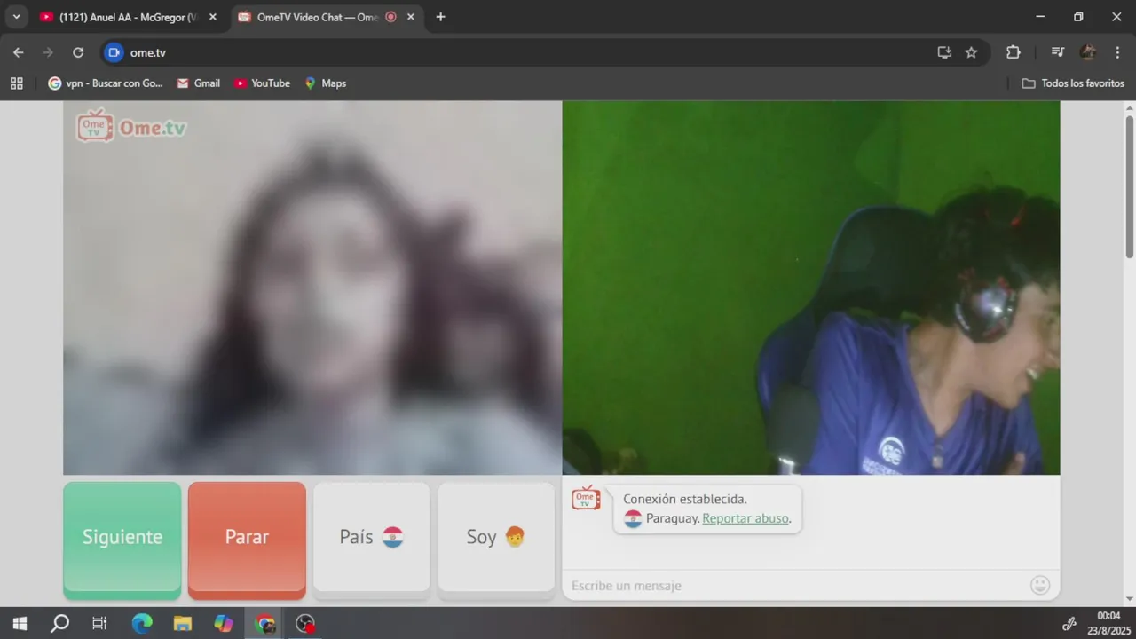The image size is (1136, 639).
Task: Click the Siguiente button
Action: pos(122,537)
